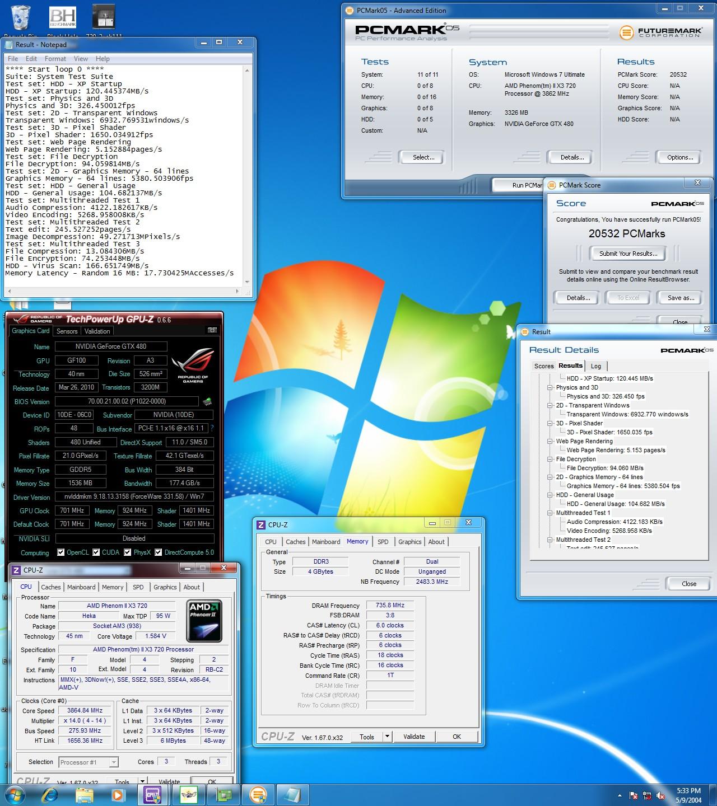Collapse the HDD - General Usage node
Image resolution: width=717 pixels, height=806 pixels.
pos(550,495)
